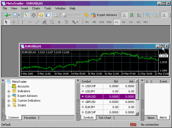Viewport: 172px width, 128px height.
Task: Switch chart to MN timeframe
Action: 146,22
